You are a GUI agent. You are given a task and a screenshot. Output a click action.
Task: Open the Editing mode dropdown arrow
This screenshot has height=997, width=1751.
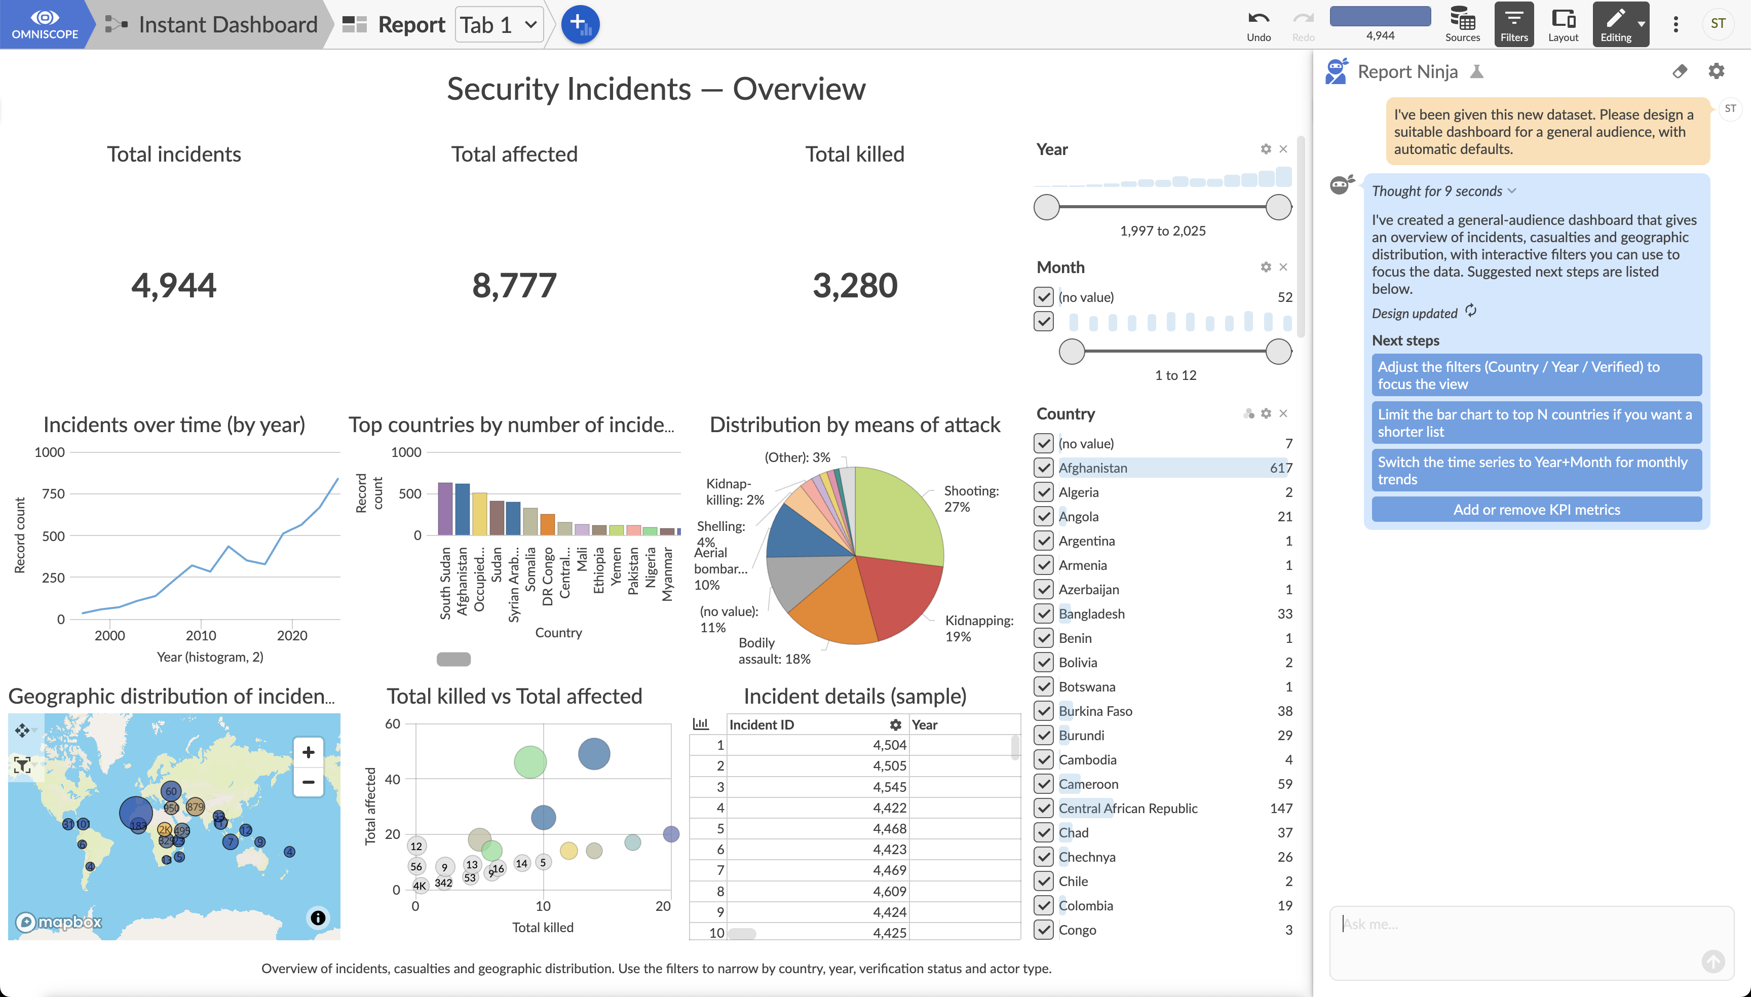pos(1642,24)
